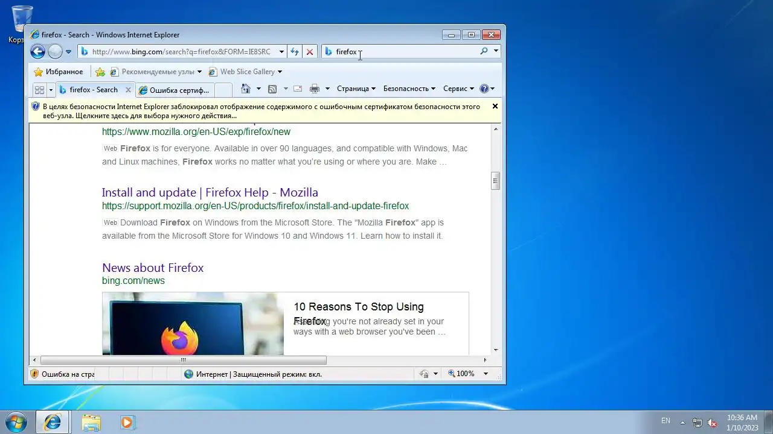The height and width of the screenshot is (434, 773).
Task: Open the Web Slice Gallery dropdown
Action: 245,72
